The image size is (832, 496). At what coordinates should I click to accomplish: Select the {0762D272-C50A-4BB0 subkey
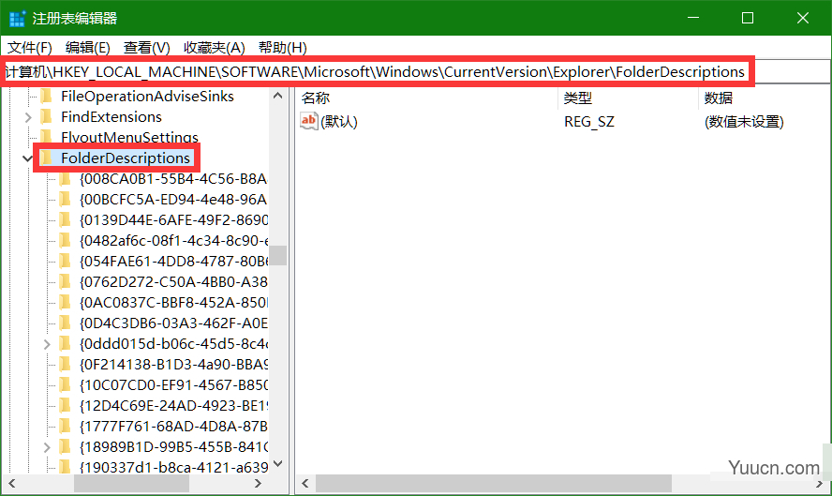173,282
